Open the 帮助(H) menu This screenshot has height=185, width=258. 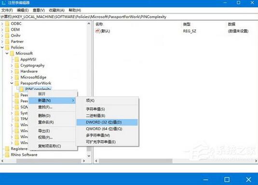point(75,11)
